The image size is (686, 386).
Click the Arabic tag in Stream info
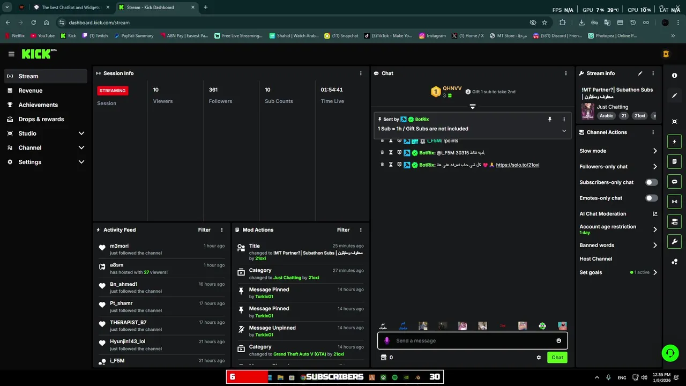coord(606,116)
